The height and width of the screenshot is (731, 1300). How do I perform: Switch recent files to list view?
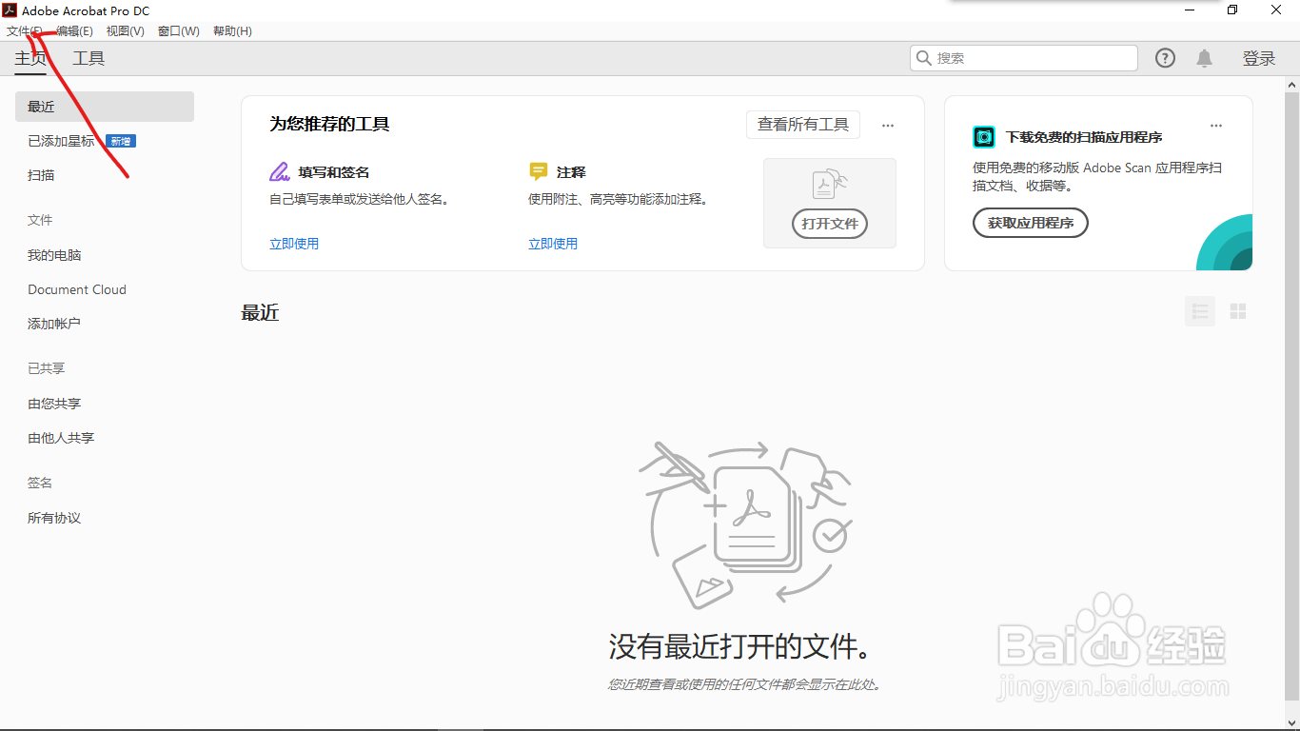point(1200,311)
